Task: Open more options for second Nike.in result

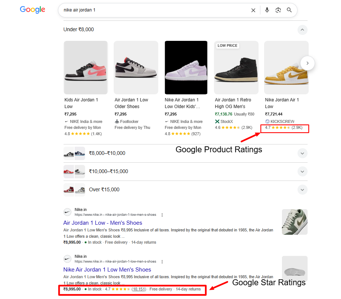Action: [x=162, y=261]
